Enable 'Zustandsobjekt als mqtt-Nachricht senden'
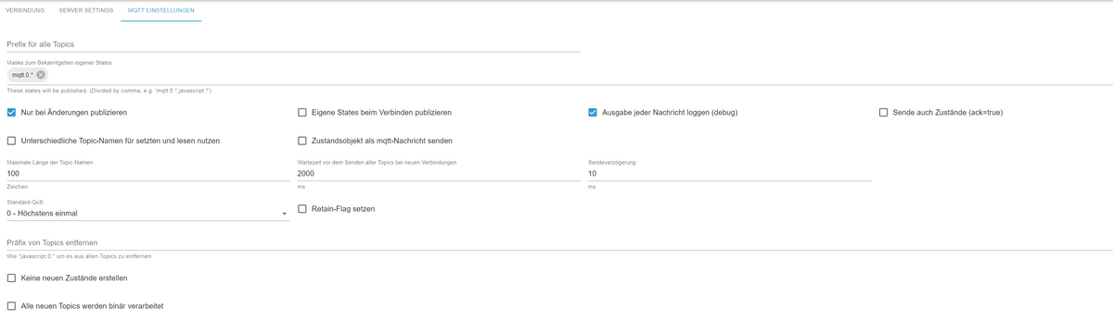 302,141
